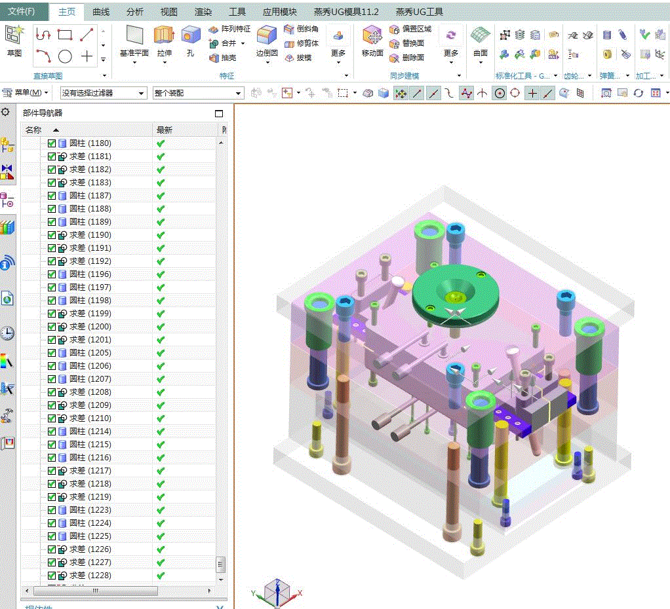
Task: Click the XYZ view triad
Action: click(277, 593)
